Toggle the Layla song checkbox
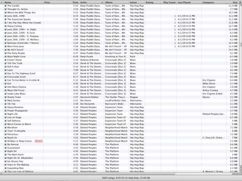 coord(5,70)
